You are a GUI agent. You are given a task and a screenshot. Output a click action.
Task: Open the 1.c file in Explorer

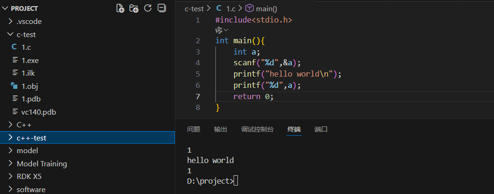(x=26, y=47)
